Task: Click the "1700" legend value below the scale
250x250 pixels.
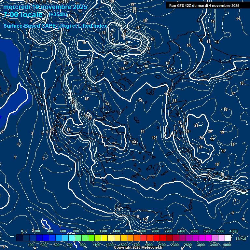Action: click(x=136, y=245)
